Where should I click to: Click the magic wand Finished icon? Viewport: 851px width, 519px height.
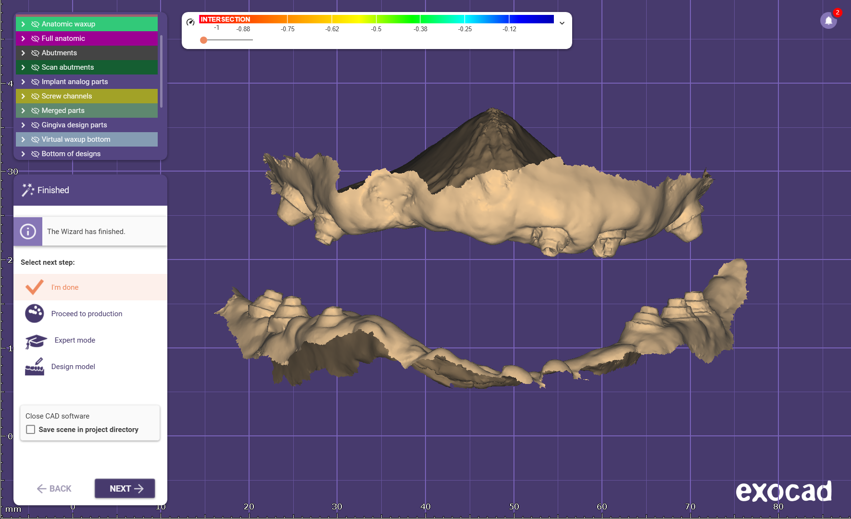tap(28, 190)
